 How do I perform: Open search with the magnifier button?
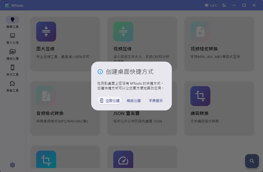[x=252, y=161]
